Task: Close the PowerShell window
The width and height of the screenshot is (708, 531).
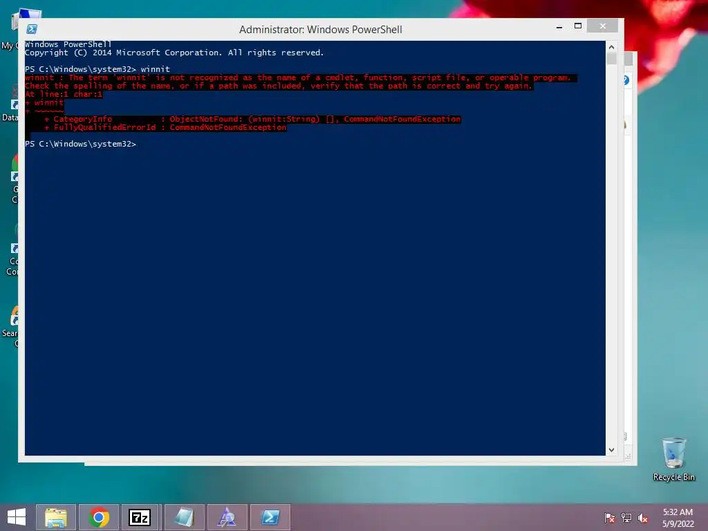Action: tap(602, 26)
